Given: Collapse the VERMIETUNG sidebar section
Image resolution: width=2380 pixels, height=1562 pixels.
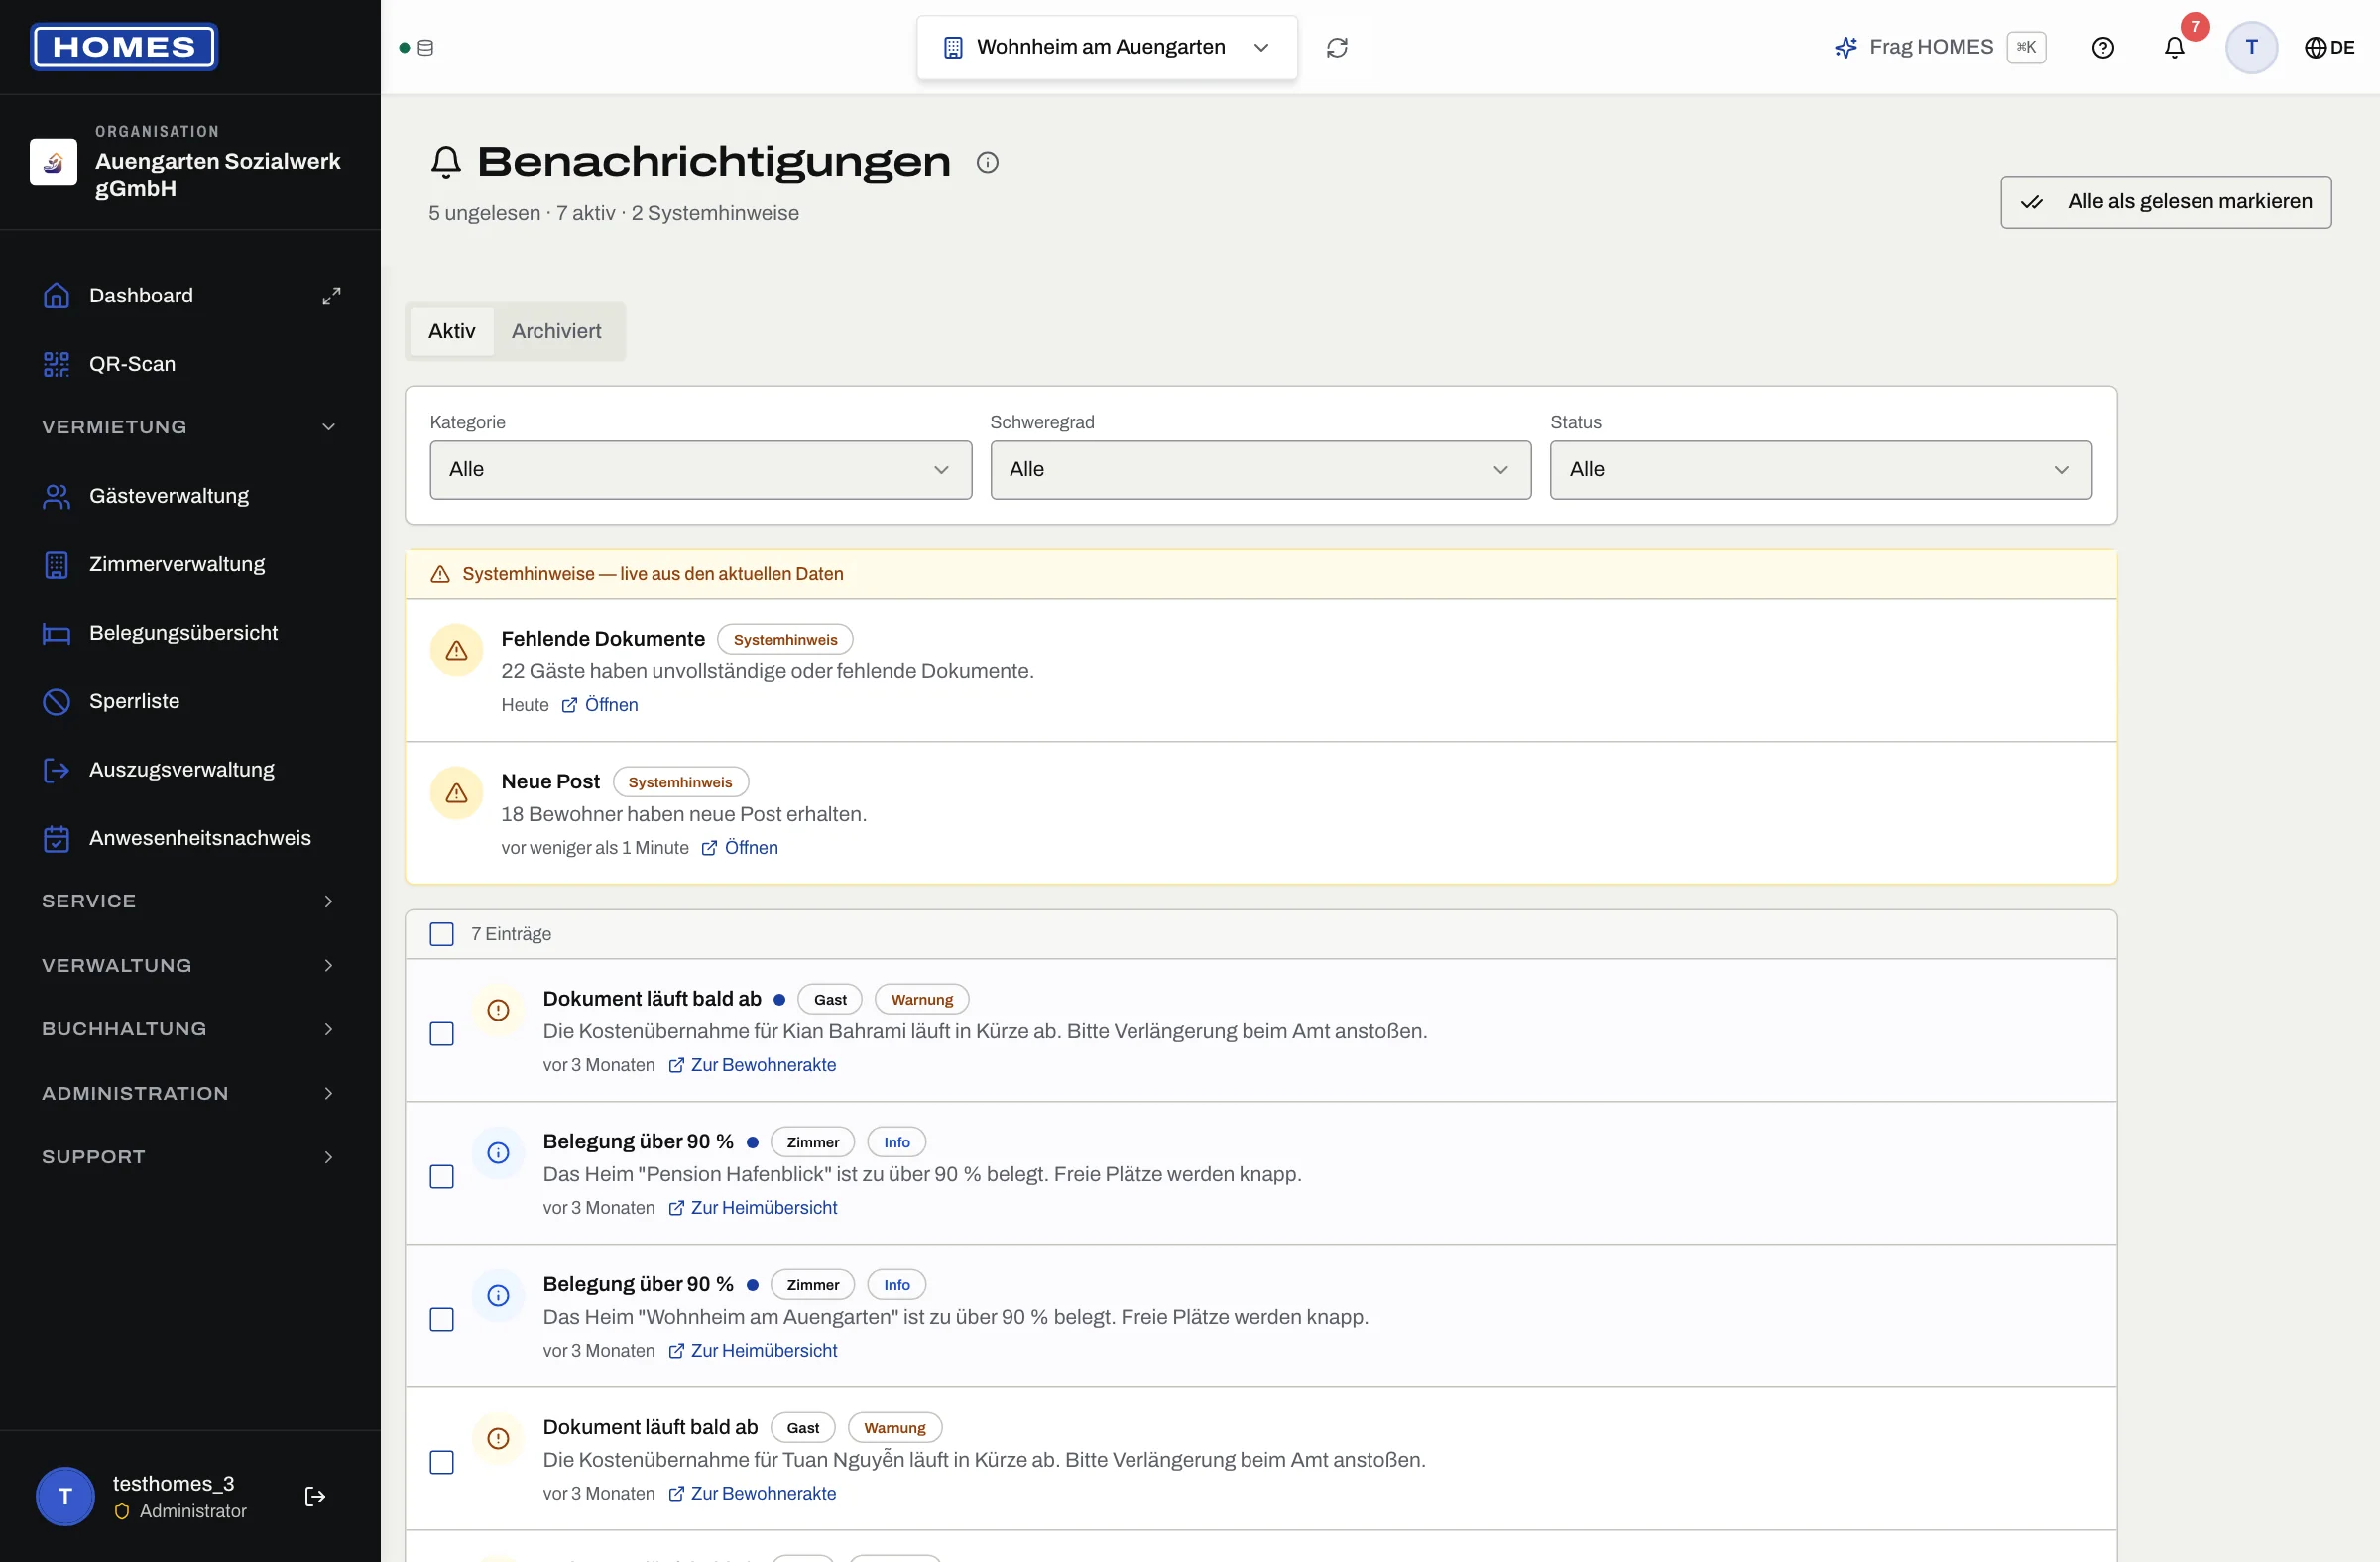Looking at the screenshot, I should pos(190,427).
